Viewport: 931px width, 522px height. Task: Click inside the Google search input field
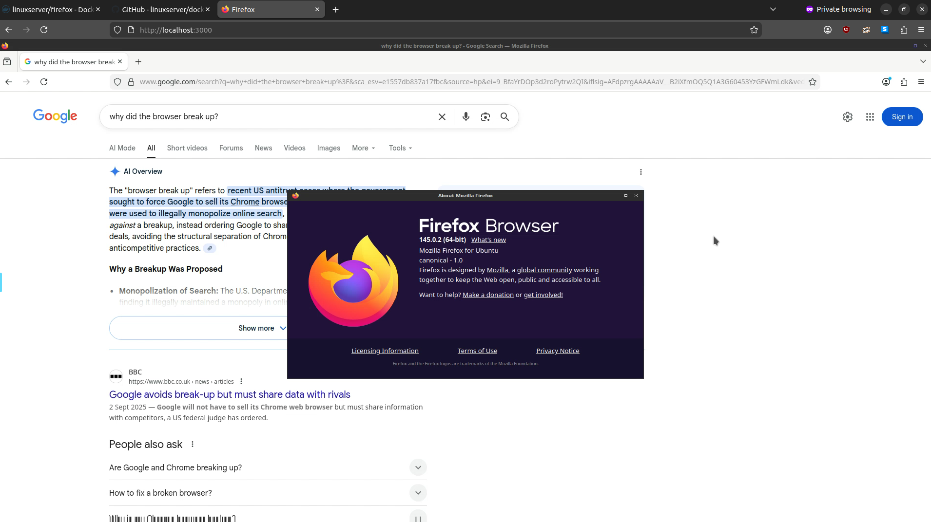pos(268,117)
